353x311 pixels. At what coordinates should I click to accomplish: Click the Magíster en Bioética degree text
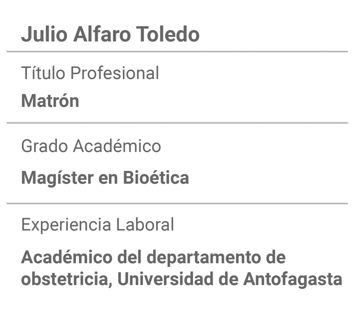pyautogui.click(x=105, y=178)
